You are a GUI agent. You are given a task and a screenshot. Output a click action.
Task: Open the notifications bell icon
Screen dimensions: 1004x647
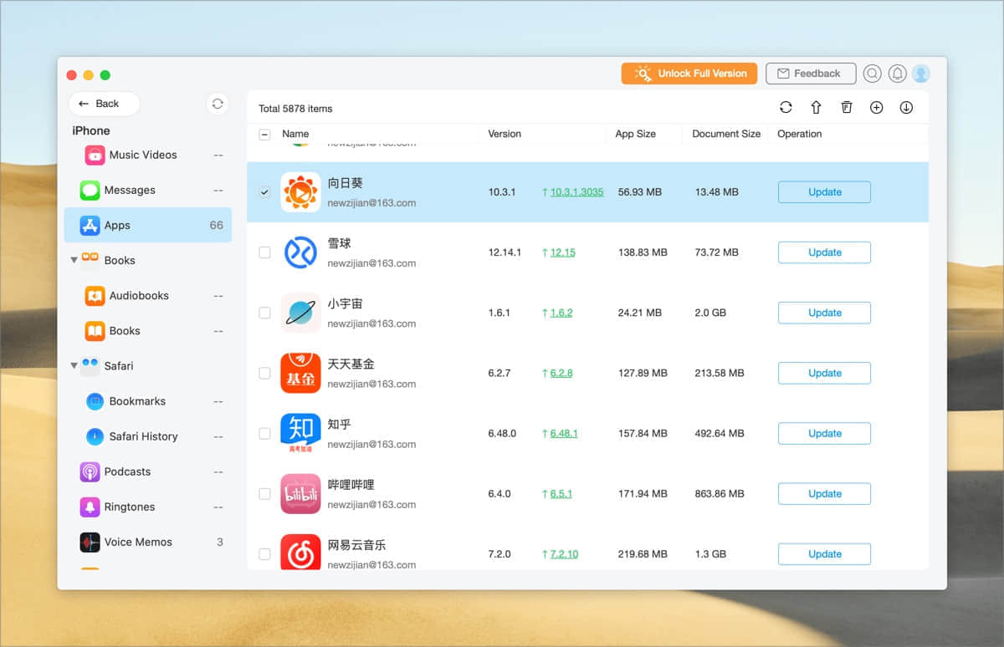tap(897, 74)
